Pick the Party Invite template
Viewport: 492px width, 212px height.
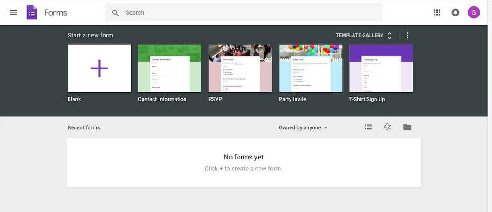point(311,69)
